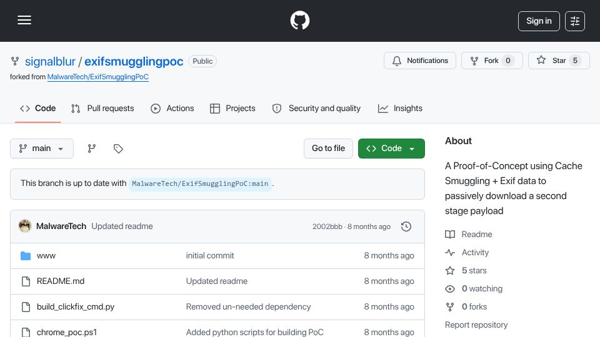
Task: Switch to the Code tab
Action: tap(38, 109)
